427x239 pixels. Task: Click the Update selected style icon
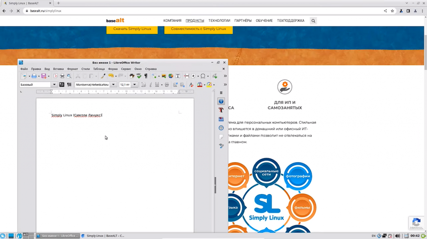62,85
